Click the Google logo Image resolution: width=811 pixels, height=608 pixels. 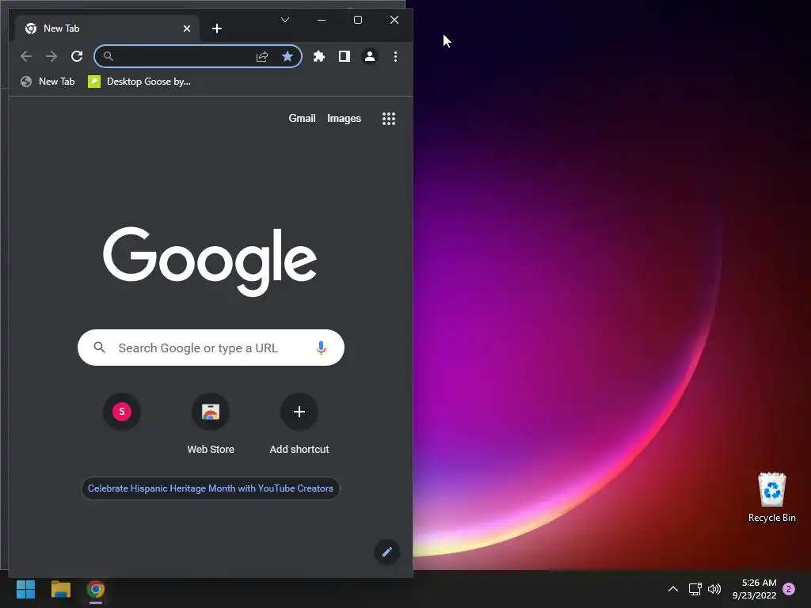point(210,260)
